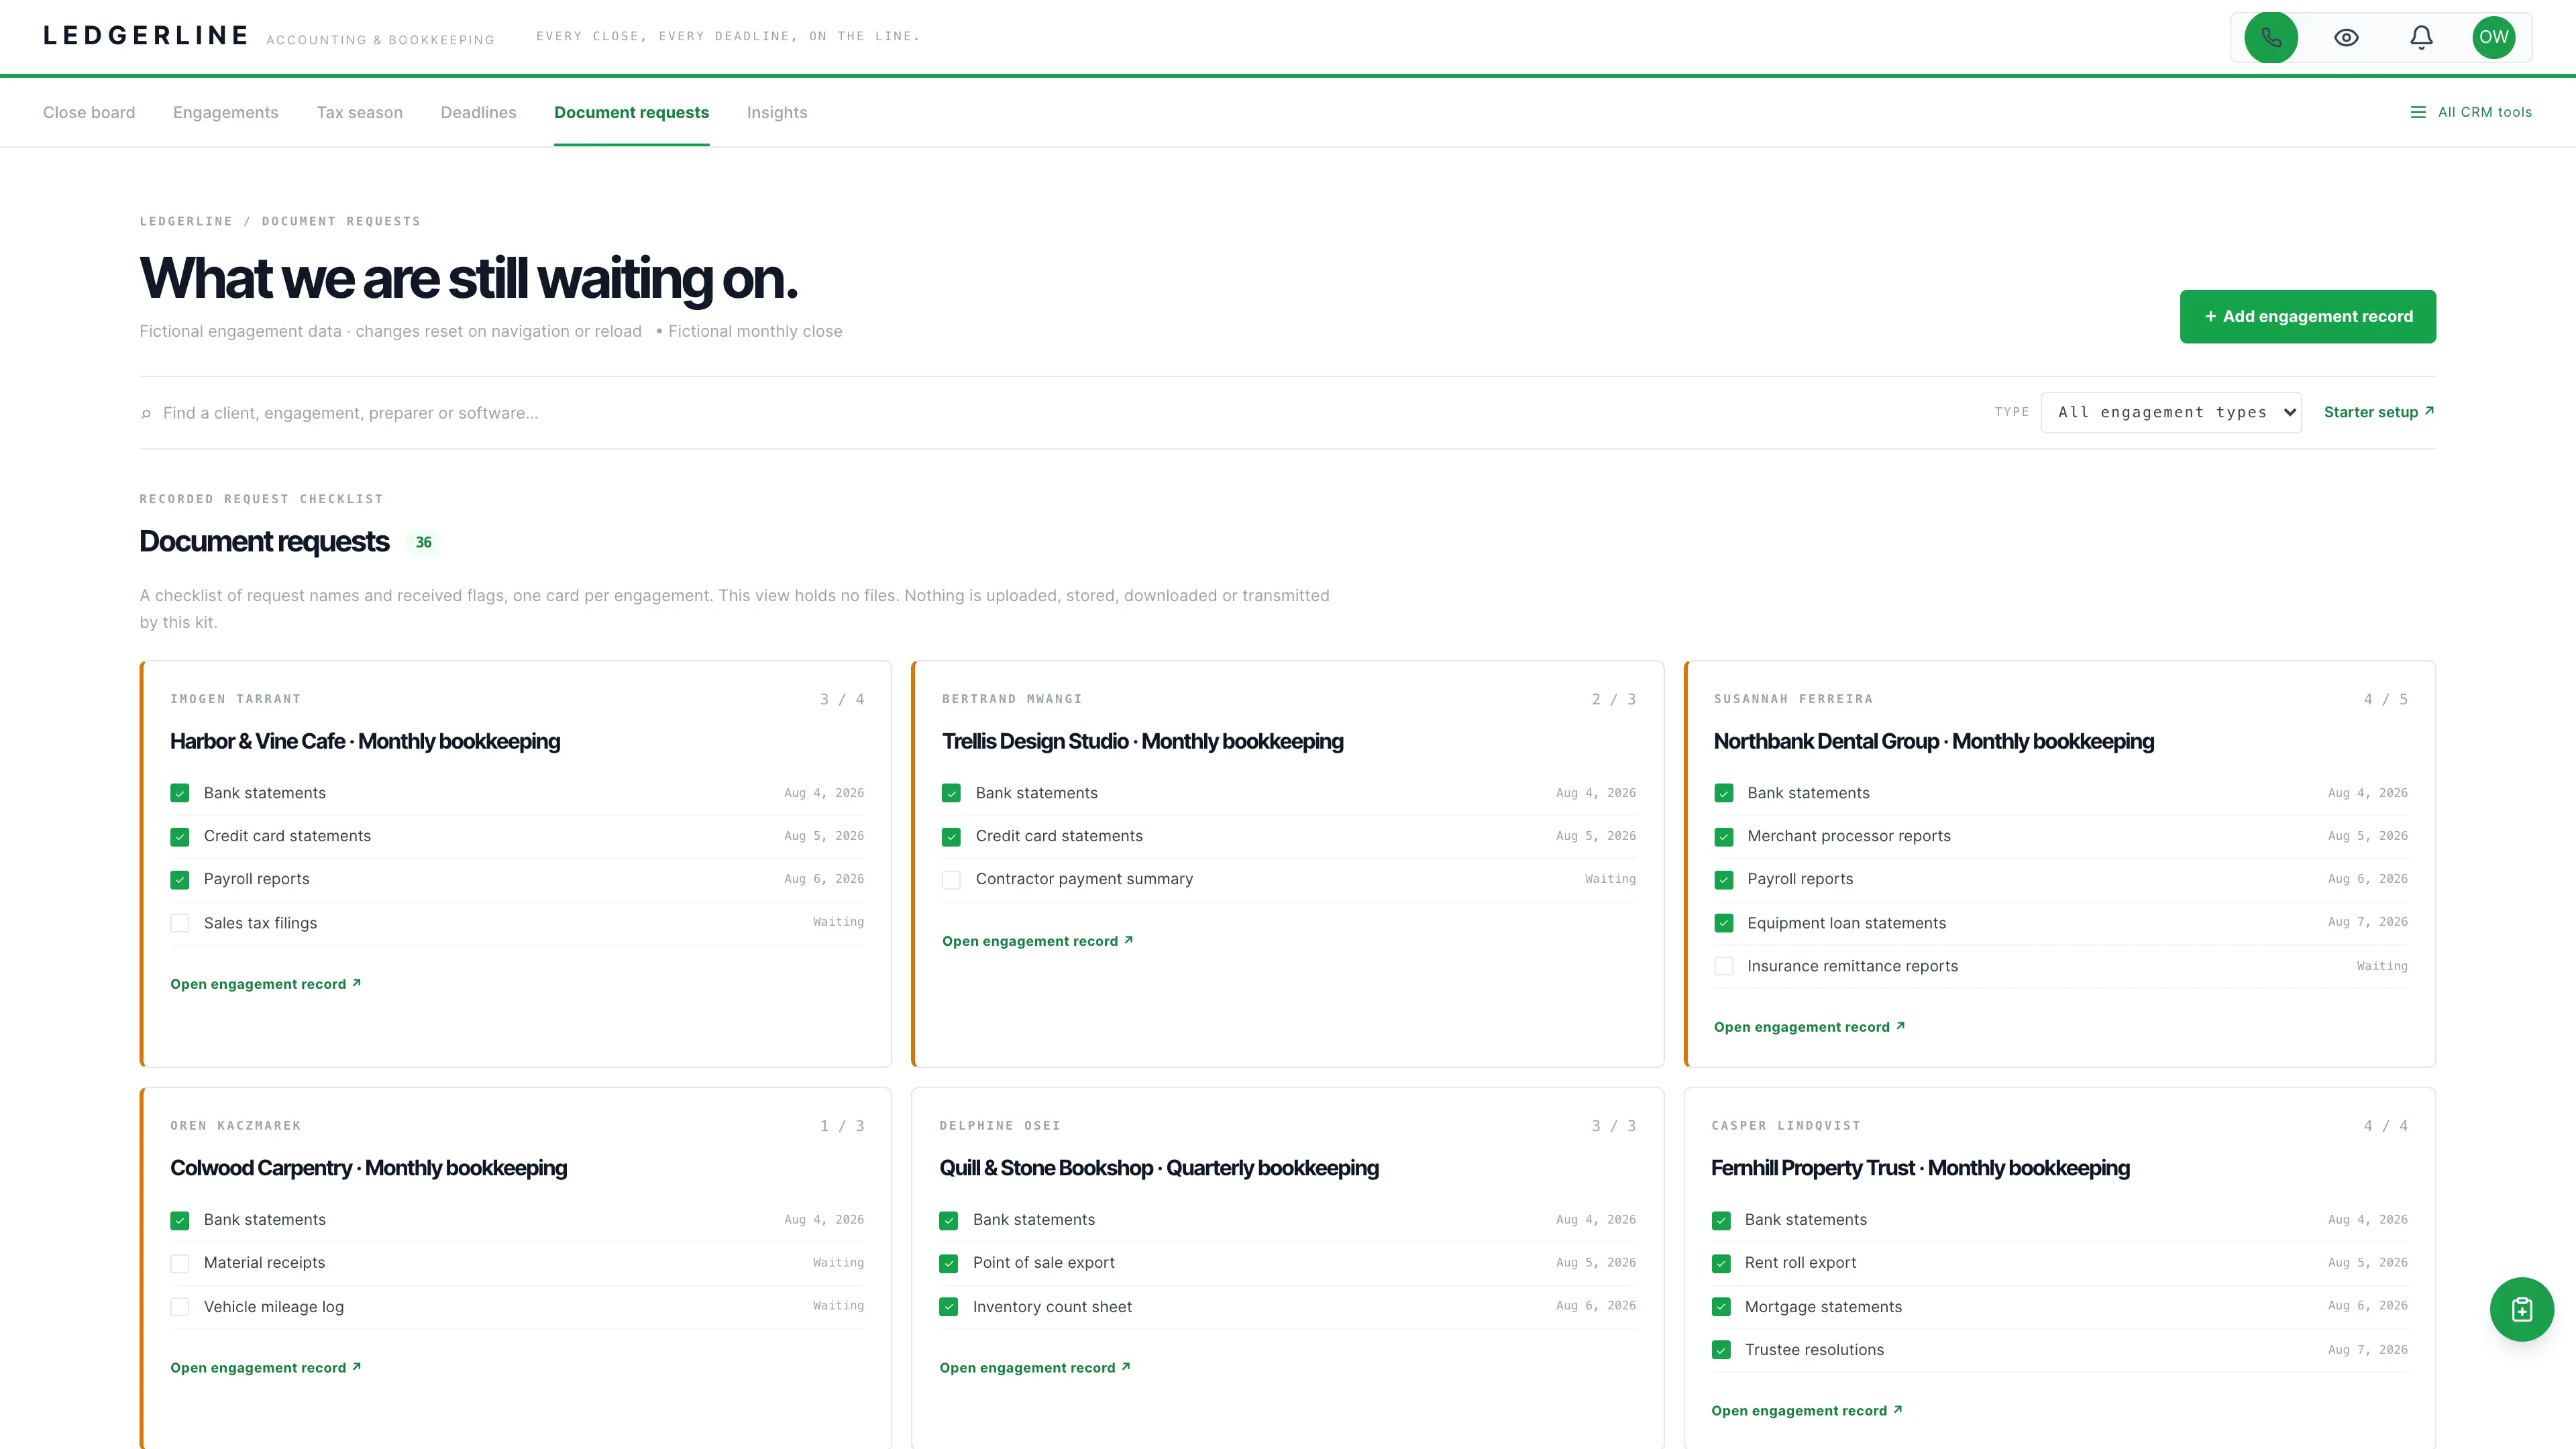Uncheck Trustee resolutions box
2576x1449 pixels.
click(x=1721, y=1350)
